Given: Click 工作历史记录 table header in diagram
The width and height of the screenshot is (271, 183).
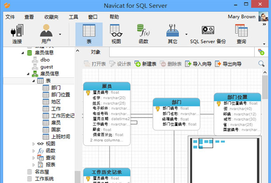Looking at the screenshot, I should pos(107,172).
